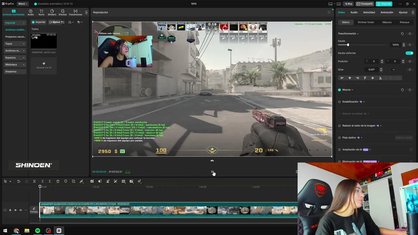
Task: Open Spotify from the Windows taskbar
Action: pyautogui.click(x=38, y=231)
